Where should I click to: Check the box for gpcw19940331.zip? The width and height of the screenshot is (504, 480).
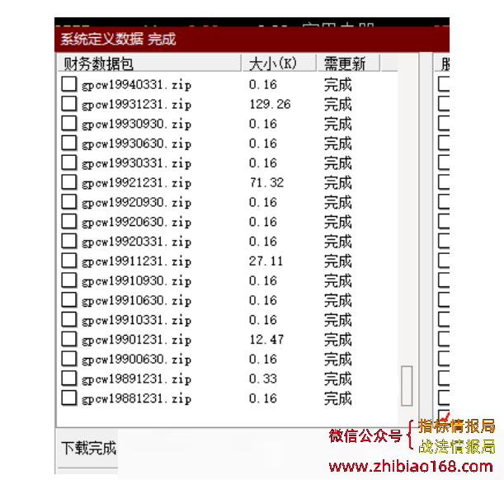point(69,84)
